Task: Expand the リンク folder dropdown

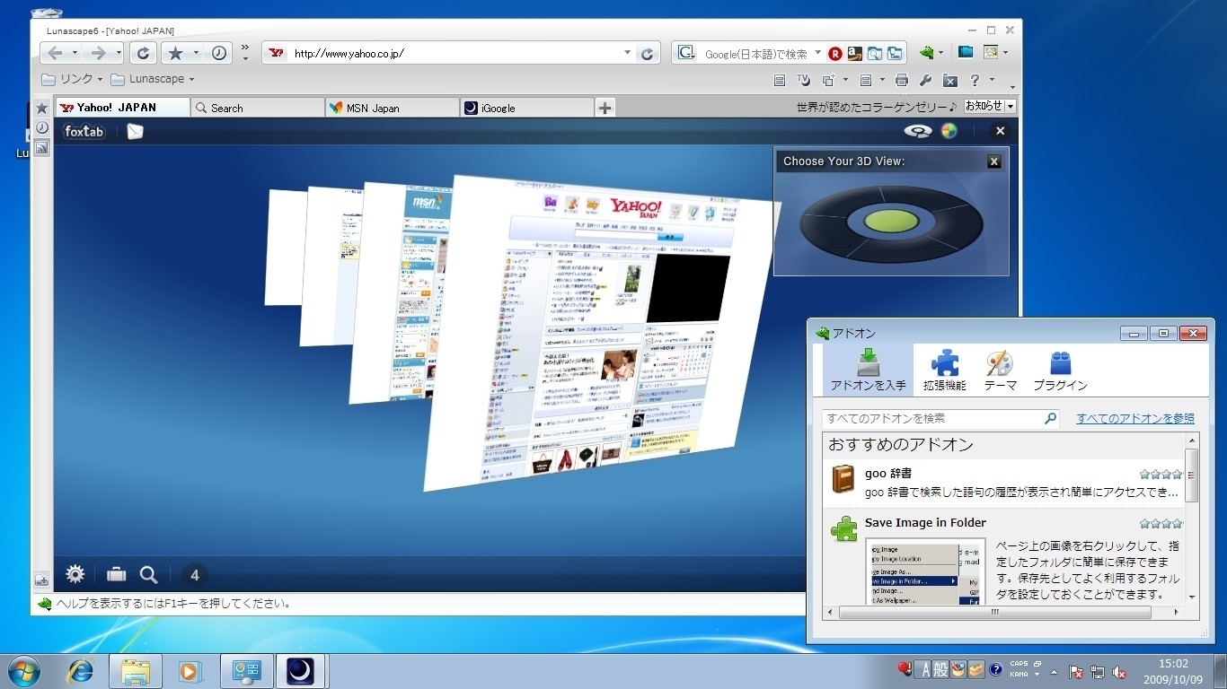Action: [x=101, y=80]
